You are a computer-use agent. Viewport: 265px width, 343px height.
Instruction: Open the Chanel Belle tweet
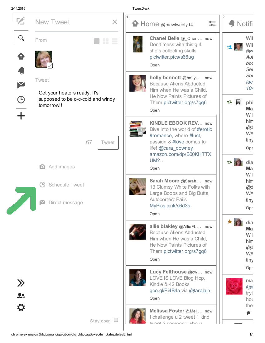pos(155,65)
